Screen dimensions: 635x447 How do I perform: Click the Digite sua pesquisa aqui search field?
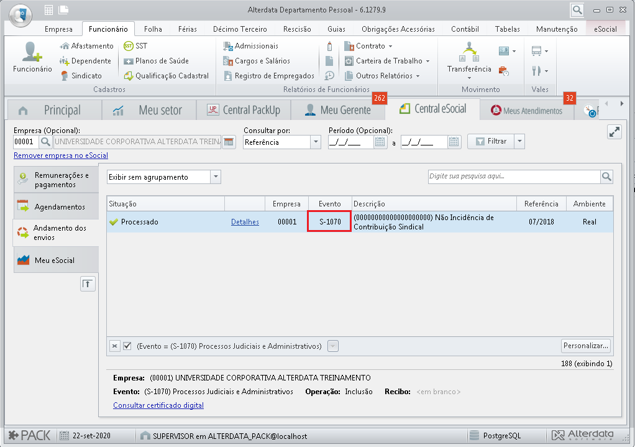pos(514,177)
